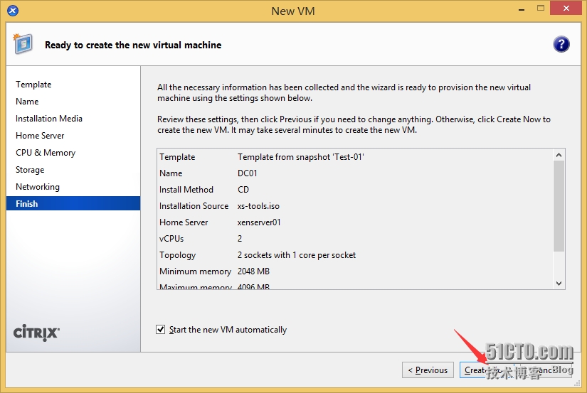Click the new VM wizard header icon

23,44
